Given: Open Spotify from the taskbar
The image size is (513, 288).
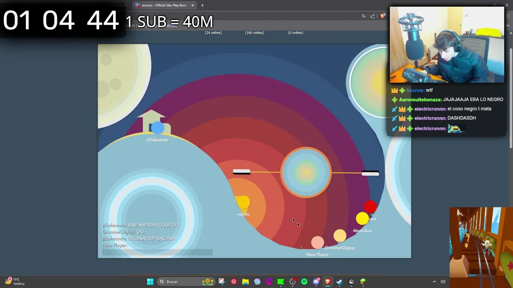Looking at the screenshot, I should click(304, 282).
